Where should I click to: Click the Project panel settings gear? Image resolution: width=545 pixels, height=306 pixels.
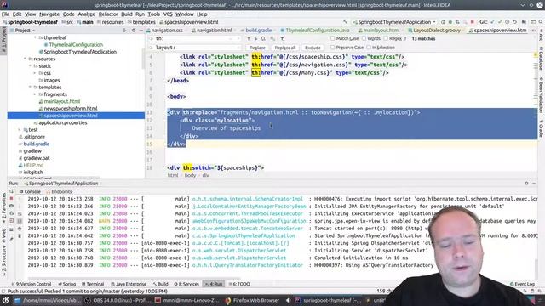tap(134, 31)
